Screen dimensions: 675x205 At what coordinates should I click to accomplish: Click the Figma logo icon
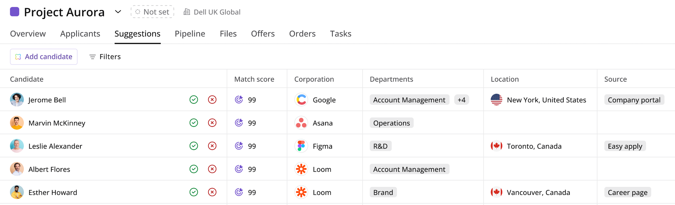(301, 146)
